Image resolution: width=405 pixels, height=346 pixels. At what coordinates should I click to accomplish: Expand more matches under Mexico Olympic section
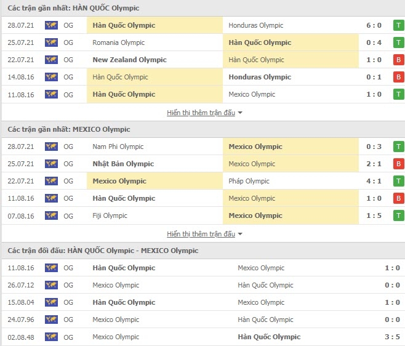[x=201, y=234]
